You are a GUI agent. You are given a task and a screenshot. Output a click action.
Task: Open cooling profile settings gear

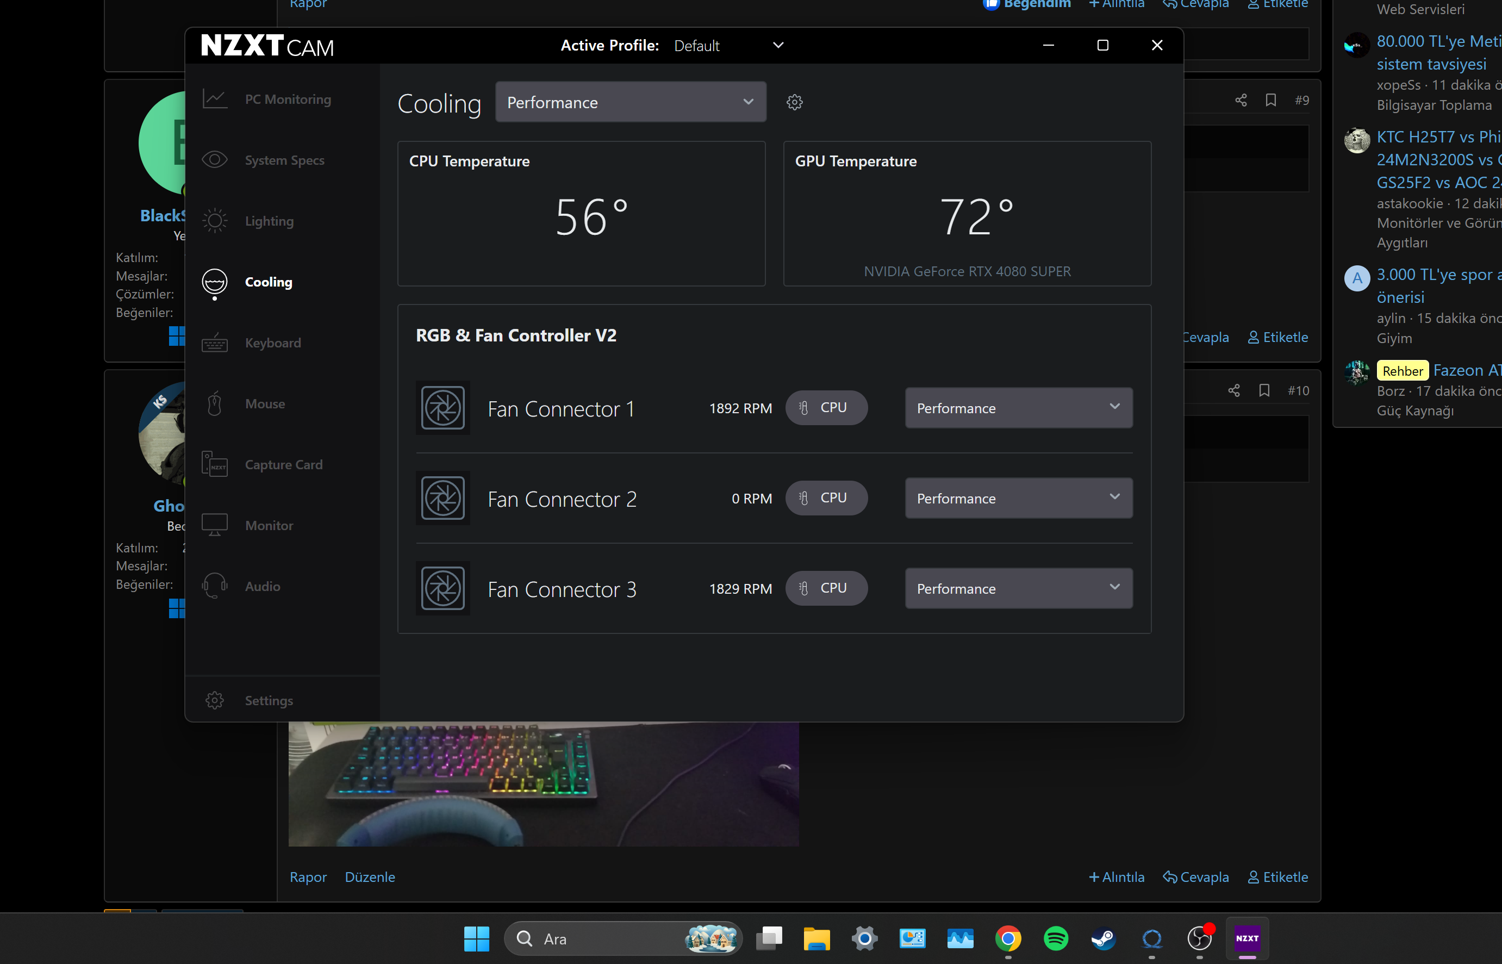794,102
